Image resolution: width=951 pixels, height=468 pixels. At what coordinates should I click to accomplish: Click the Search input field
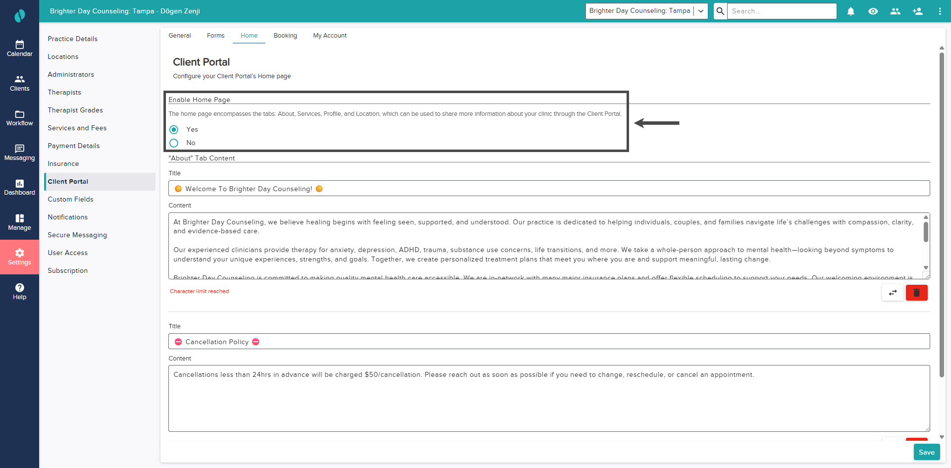[x=782, y=11]
